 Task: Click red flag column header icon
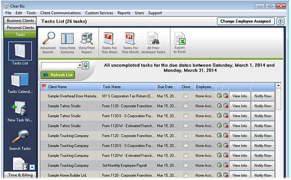pos(44,87)
